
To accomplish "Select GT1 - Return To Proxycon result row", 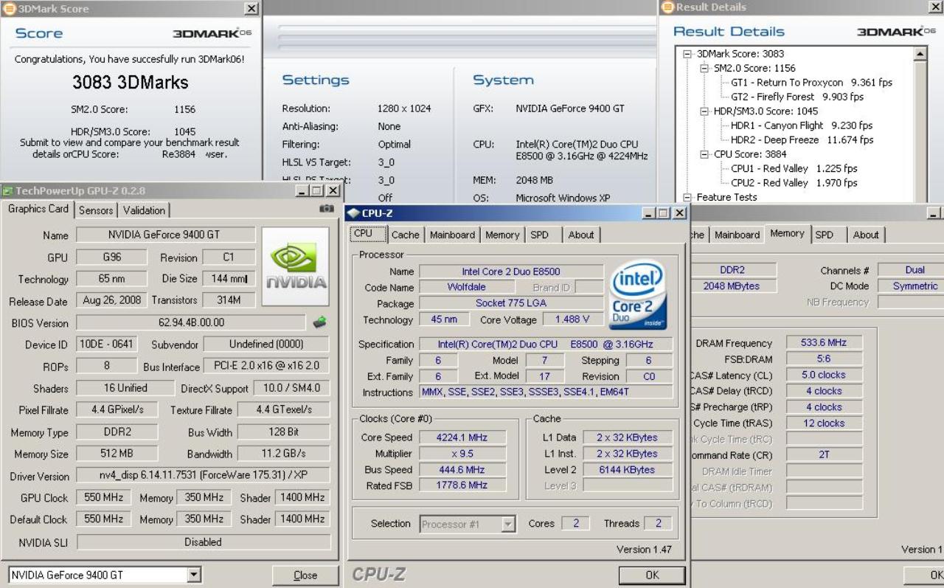I will point(811,83).
